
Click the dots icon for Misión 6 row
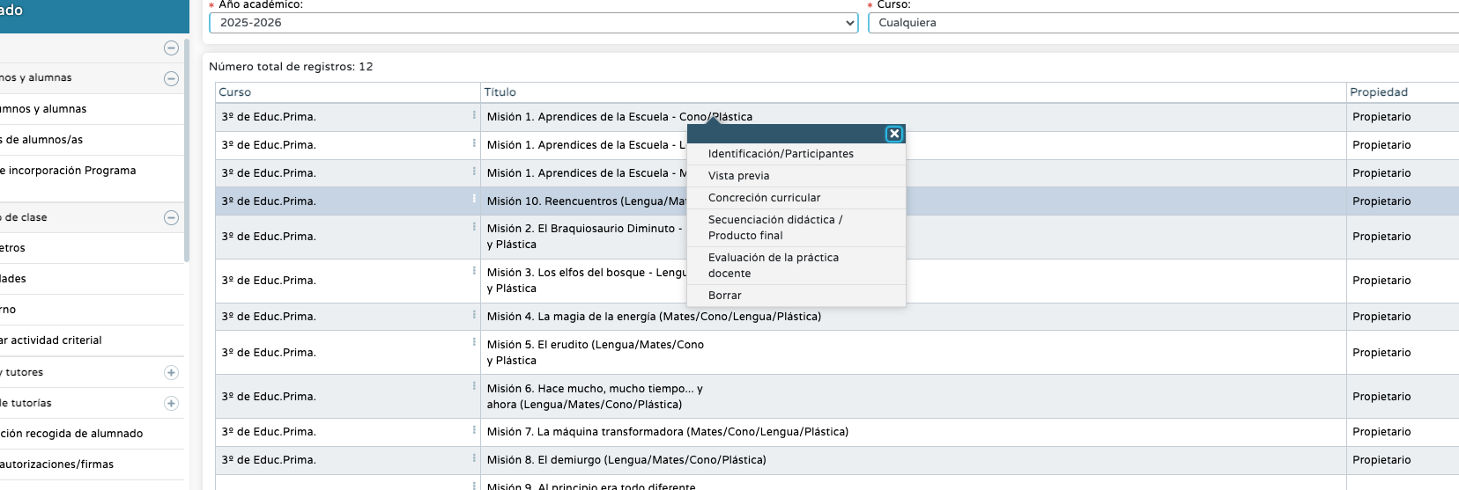pyautogui.click(x=474, y=386)
